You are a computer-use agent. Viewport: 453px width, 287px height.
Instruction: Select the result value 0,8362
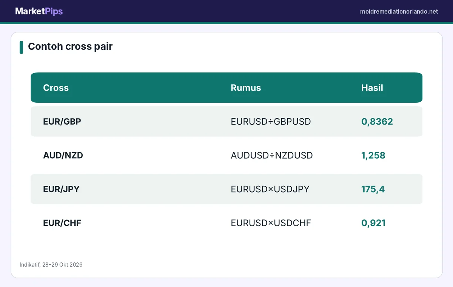(377, 122)
